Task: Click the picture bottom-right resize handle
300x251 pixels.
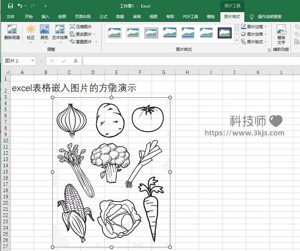Action: tap(170, 247)
